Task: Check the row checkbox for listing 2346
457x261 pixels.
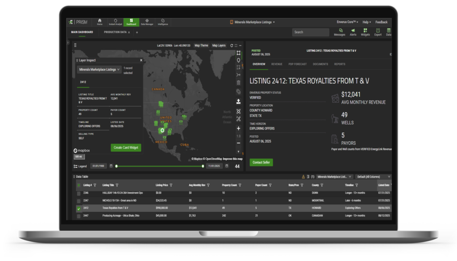Action: coord(79,194)
